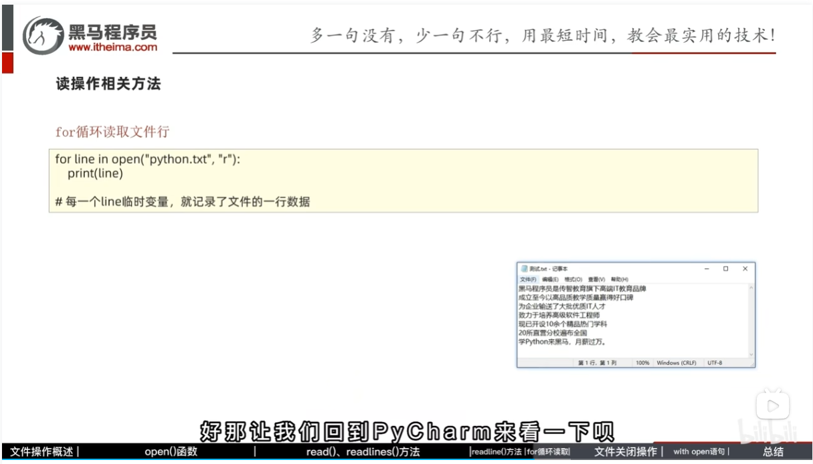Click Notepad line 成立至今以高品质教学质量赢得好口碑

[x=576, y=298]
